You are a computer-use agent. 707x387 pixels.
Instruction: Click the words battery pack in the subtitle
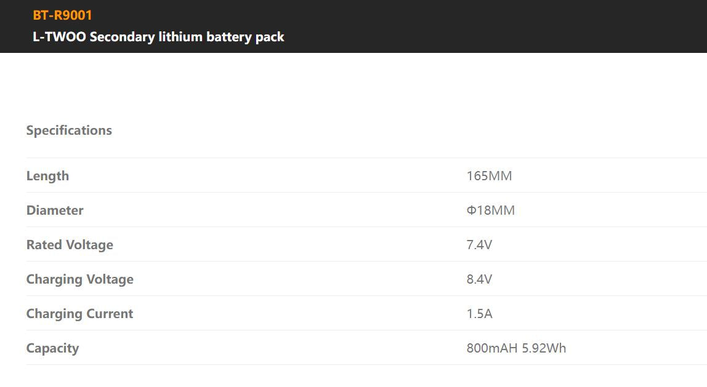[x=245, y=37]
